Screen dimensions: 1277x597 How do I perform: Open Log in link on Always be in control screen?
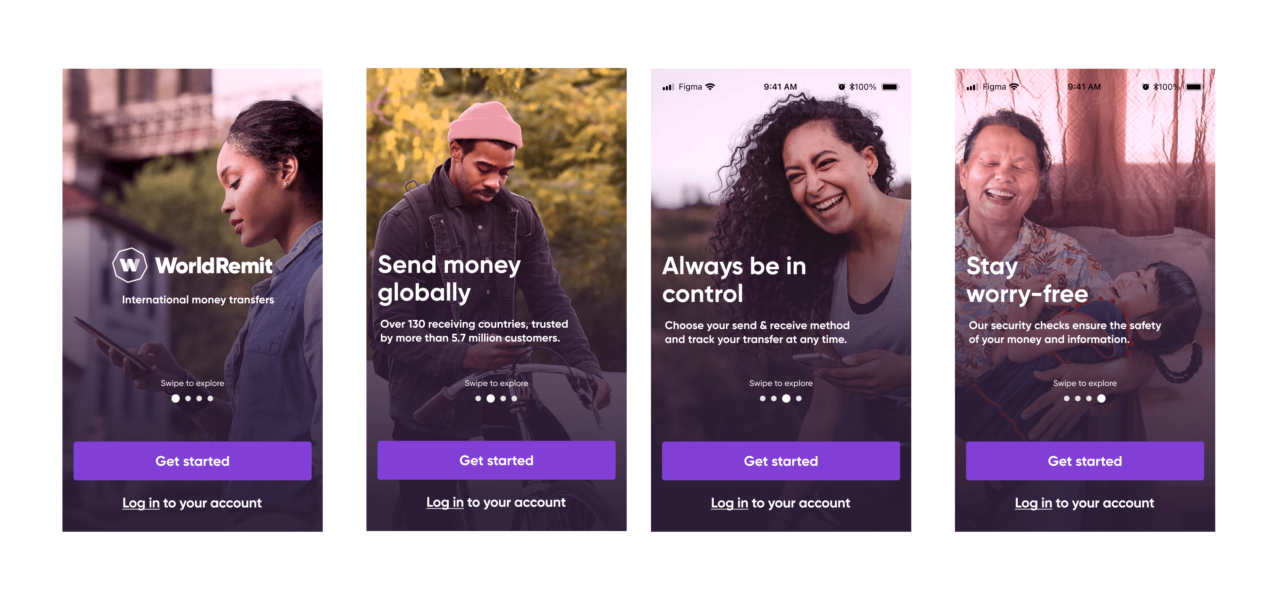[729, 503]
